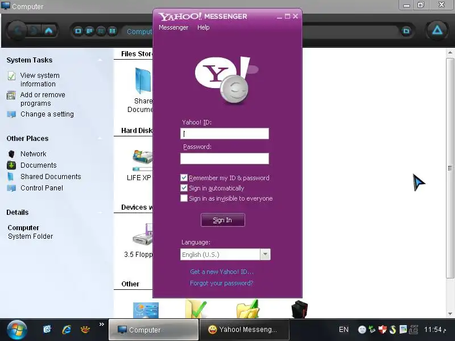This screenshot has height=341, width=455.
Task: Click the scrollbar up arrow in Computer window
Action: (x=450, y=53)
